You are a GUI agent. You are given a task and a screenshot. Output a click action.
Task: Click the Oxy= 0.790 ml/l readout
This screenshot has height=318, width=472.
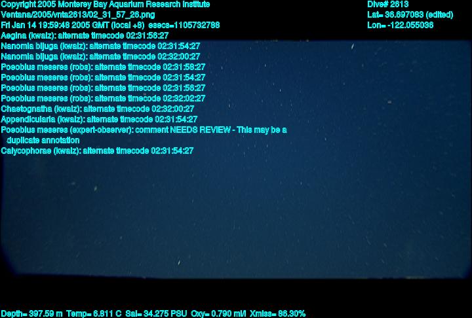(218, 314)
